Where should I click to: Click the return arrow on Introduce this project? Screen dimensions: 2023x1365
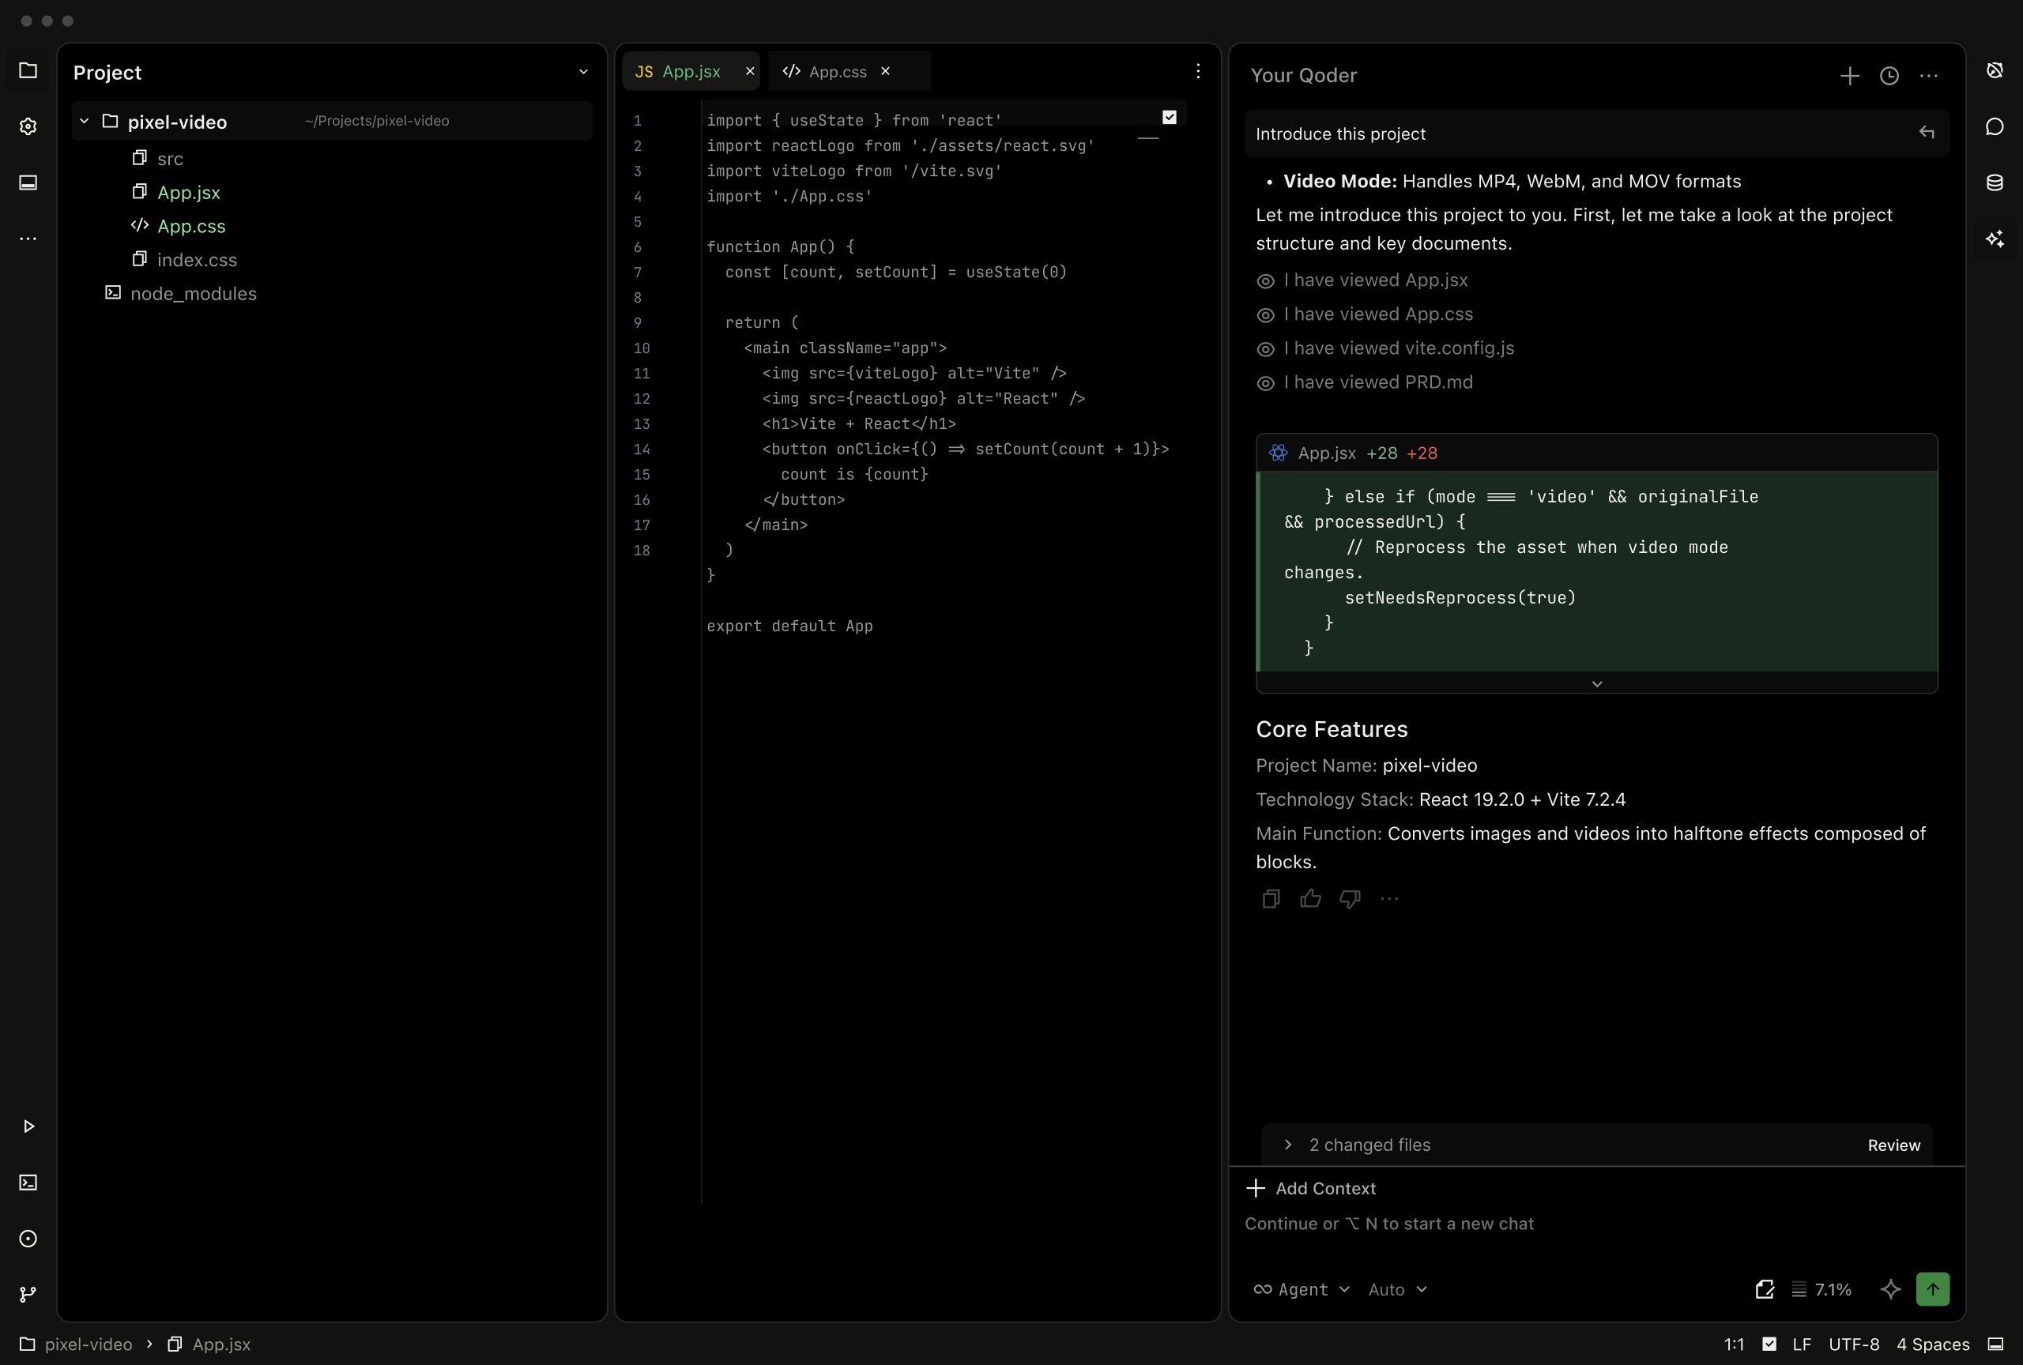pyautogui.click(x=1927, y=133)
